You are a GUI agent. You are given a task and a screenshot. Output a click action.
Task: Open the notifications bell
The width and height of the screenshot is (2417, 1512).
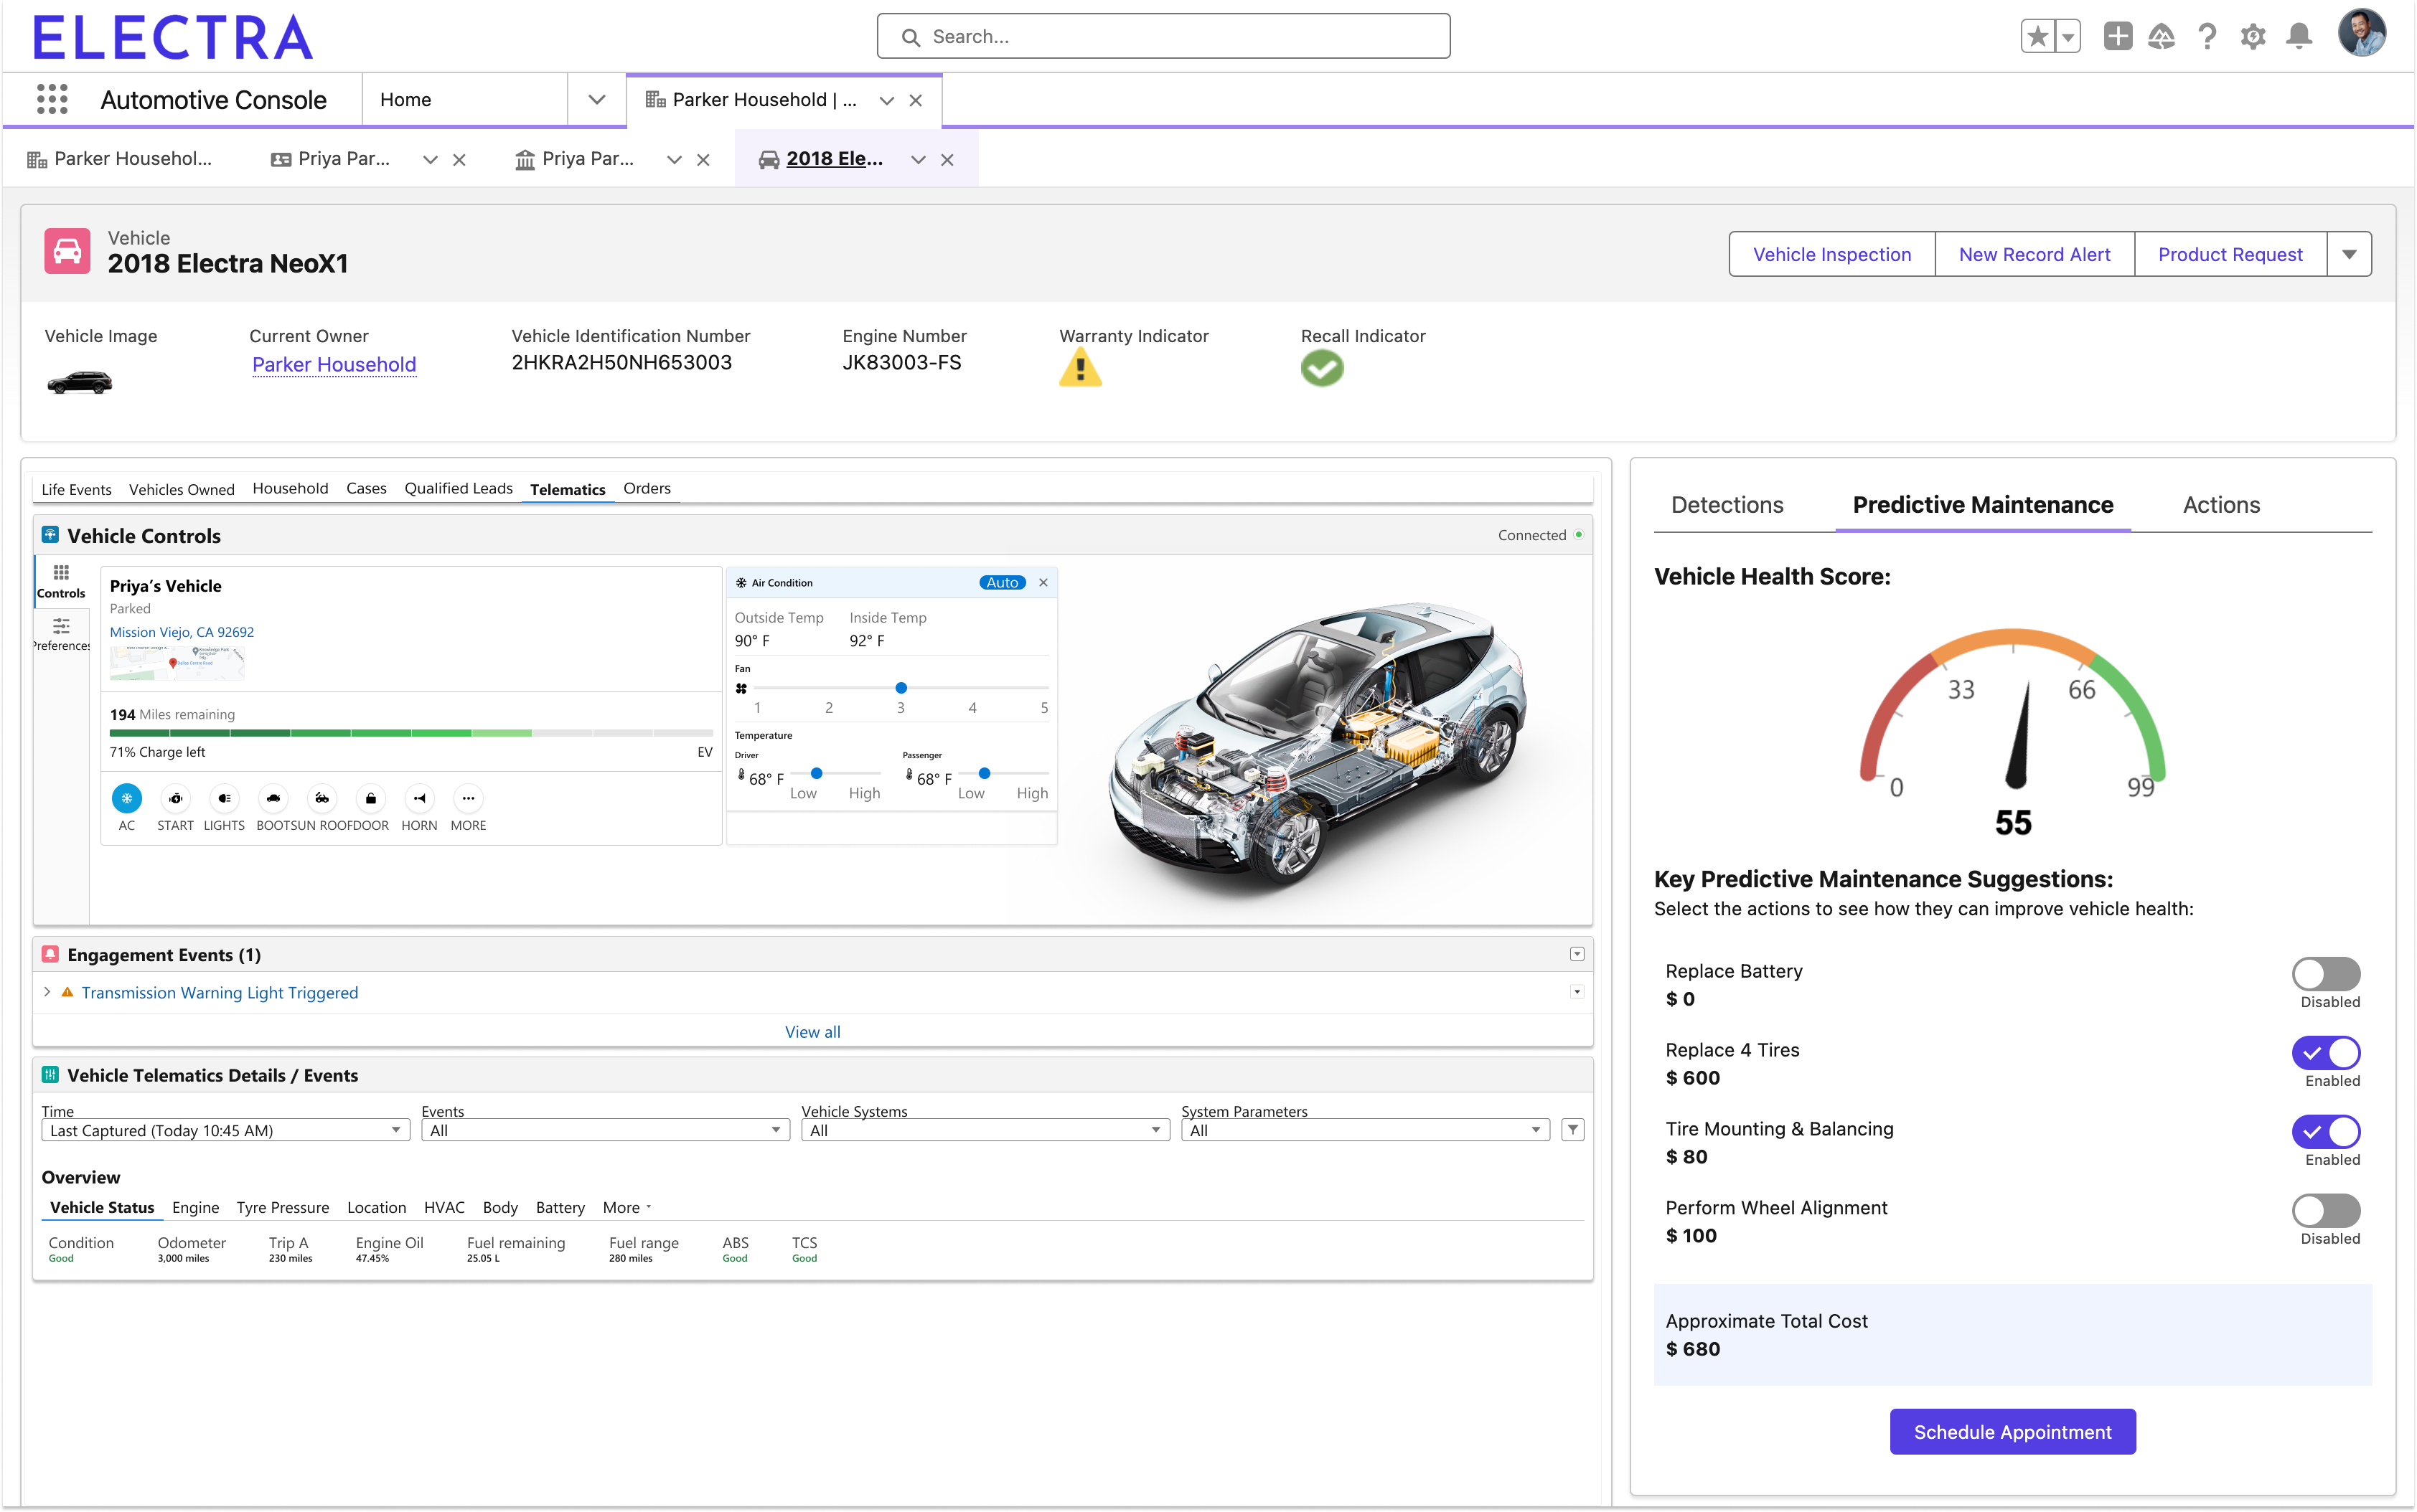tap(2299, 37)
